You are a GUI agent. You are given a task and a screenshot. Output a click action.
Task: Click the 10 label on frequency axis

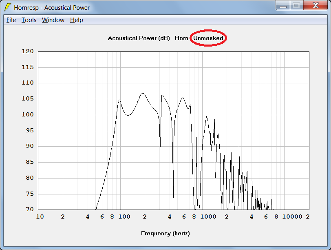40,217
